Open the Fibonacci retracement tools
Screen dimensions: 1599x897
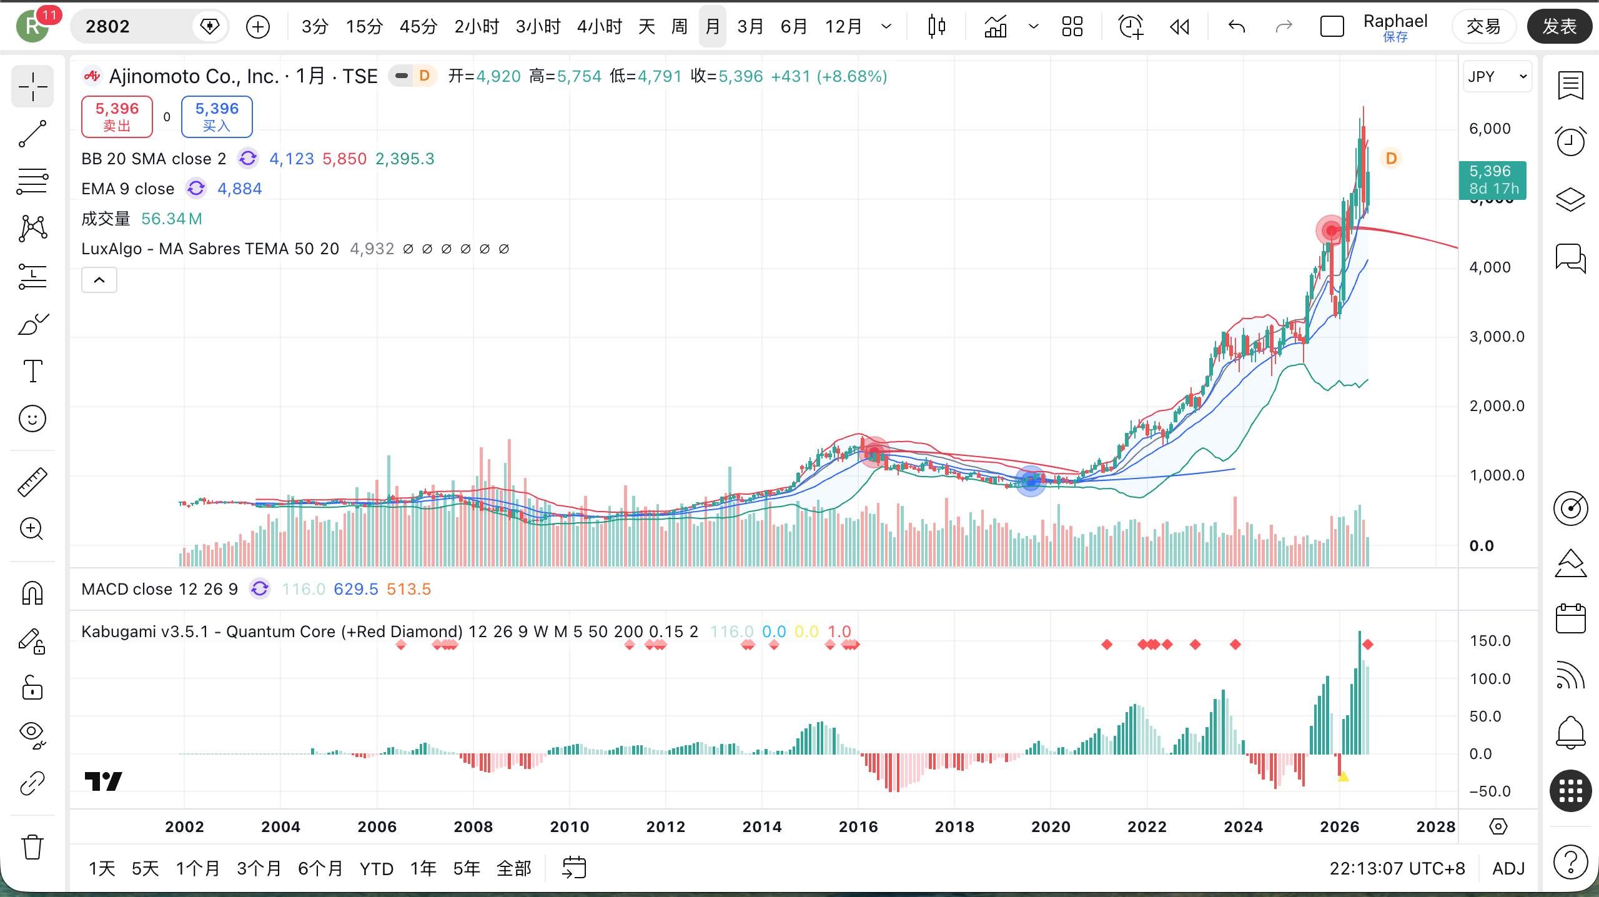click(x=32, y=181)
